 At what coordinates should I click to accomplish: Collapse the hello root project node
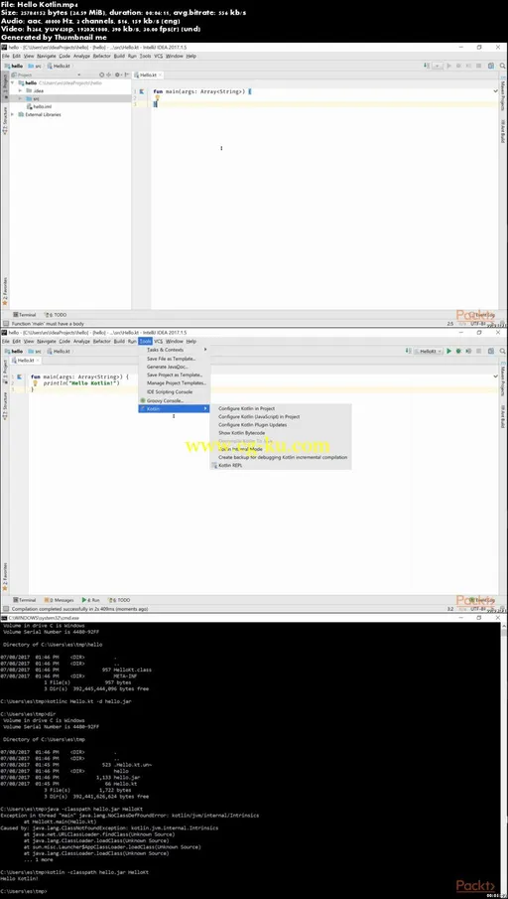click(x=13, y=82)
